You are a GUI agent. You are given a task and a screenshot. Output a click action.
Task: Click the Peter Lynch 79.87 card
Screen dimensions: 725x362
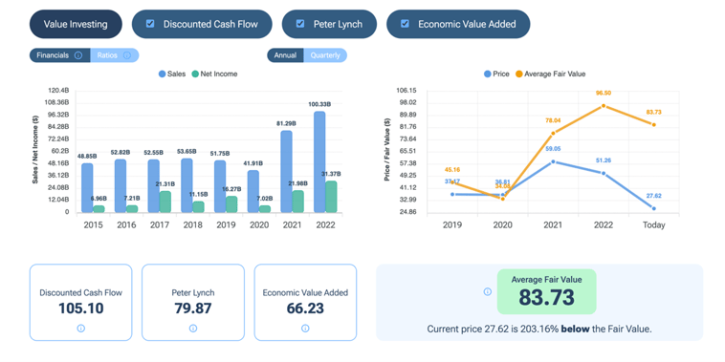[193, 303]
